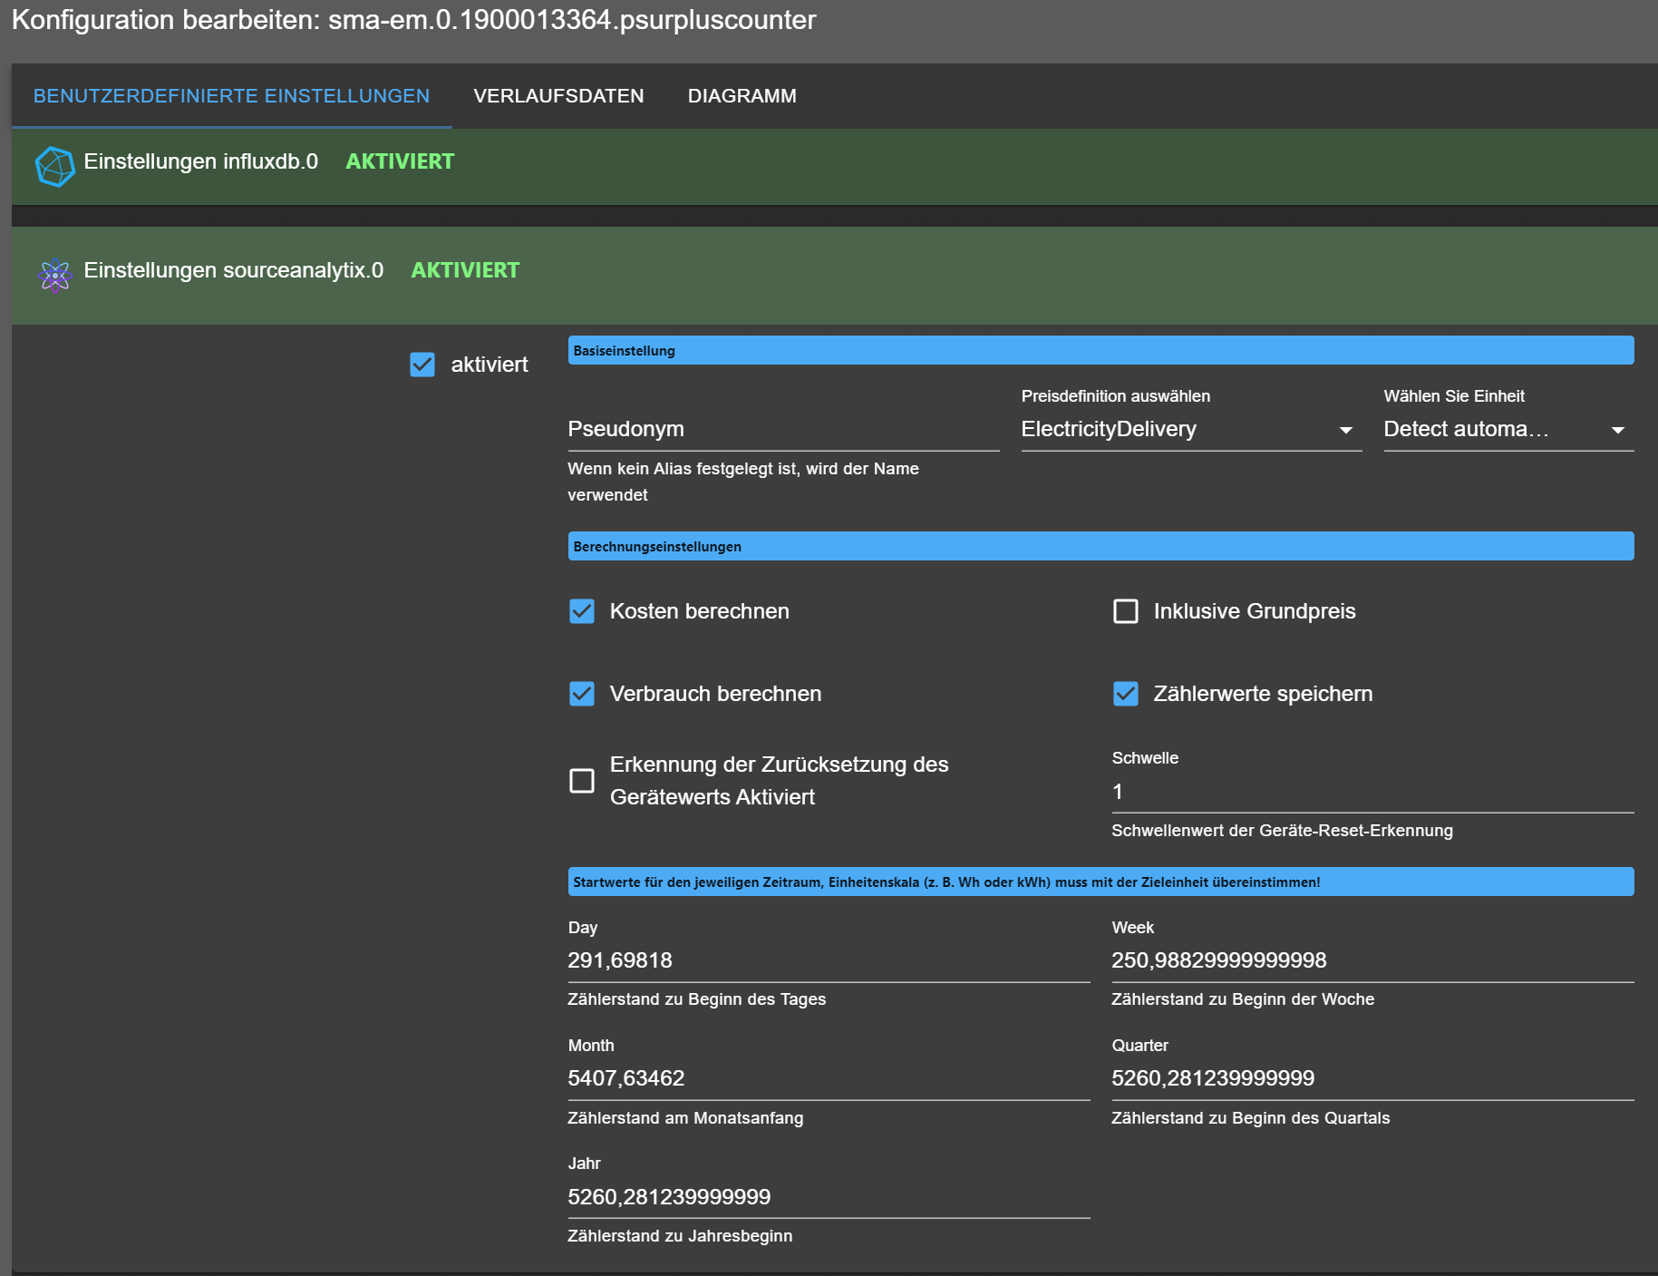This screenshot has width=1658, height=1276.
Task: Click the Zählerstand zu Beginn des Quartals hint
Action: 1250,1118
